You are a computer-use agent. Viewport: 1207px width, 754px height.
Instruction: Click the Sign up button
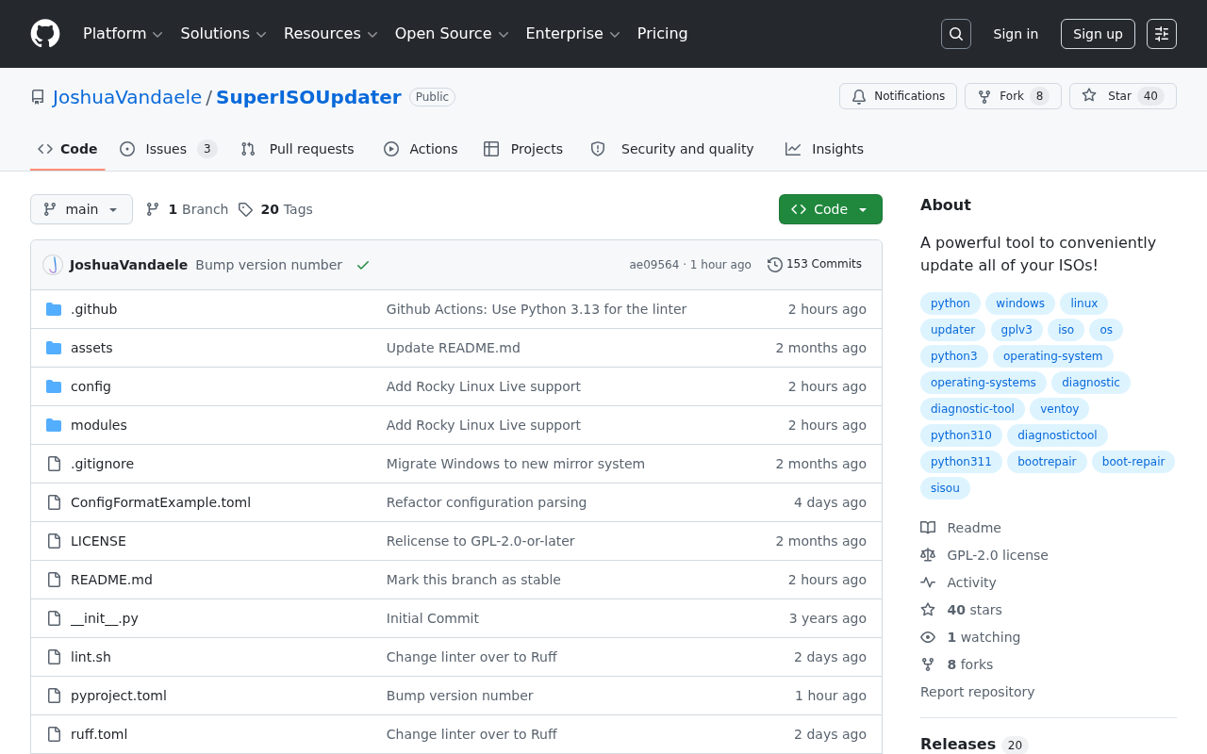(x=1098, y=34)
